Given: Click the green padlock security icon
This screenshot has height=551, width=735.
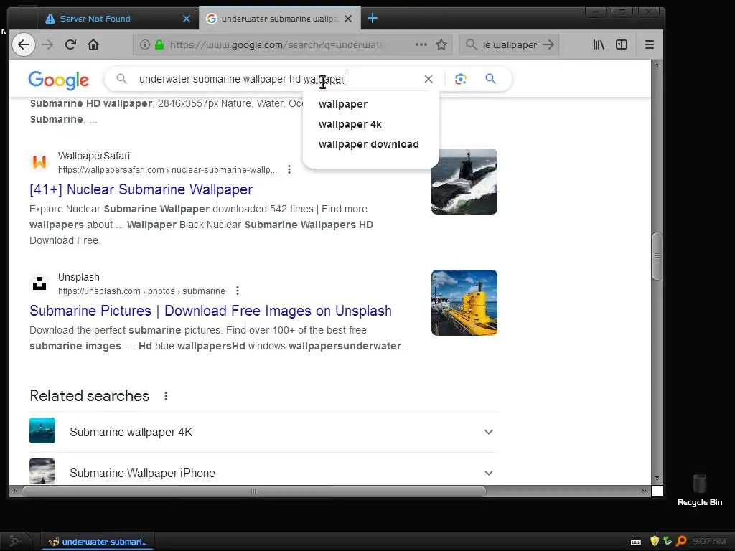Looking at the screenshot, I should [159, 44].
